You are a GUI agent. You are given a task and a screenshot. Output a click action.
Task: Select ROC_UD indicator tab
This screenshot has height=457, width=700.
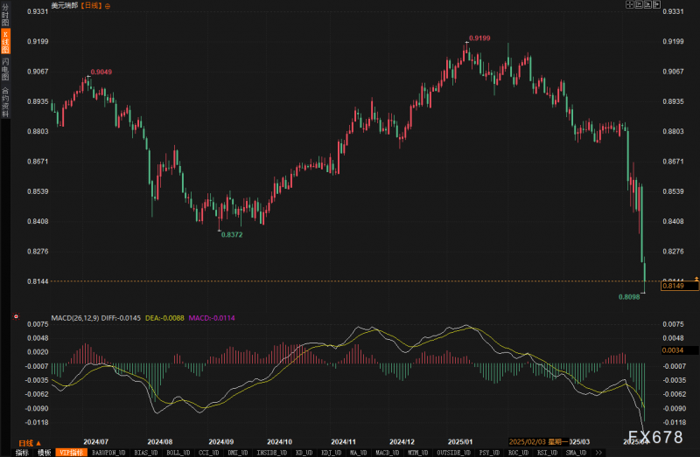coord(518,453)
